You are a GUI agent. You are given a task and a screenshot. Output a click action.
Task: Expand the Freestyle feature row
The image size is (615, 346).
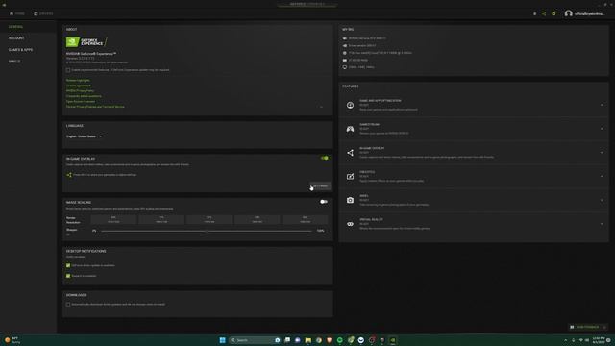602,176
